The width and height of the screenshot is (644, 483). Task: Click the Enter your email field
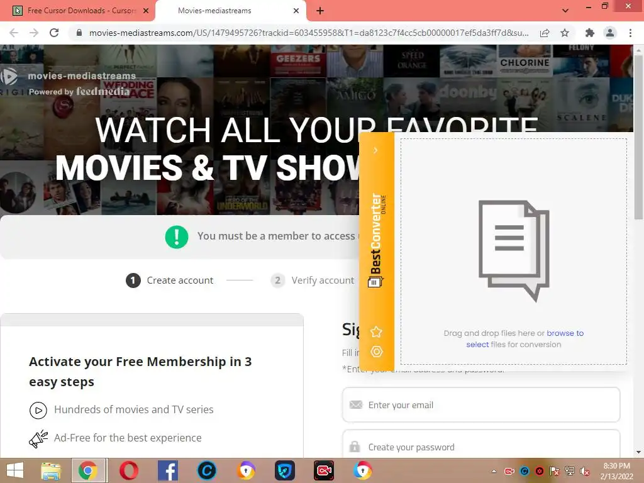pyautogui.click(x=481, y=405)
